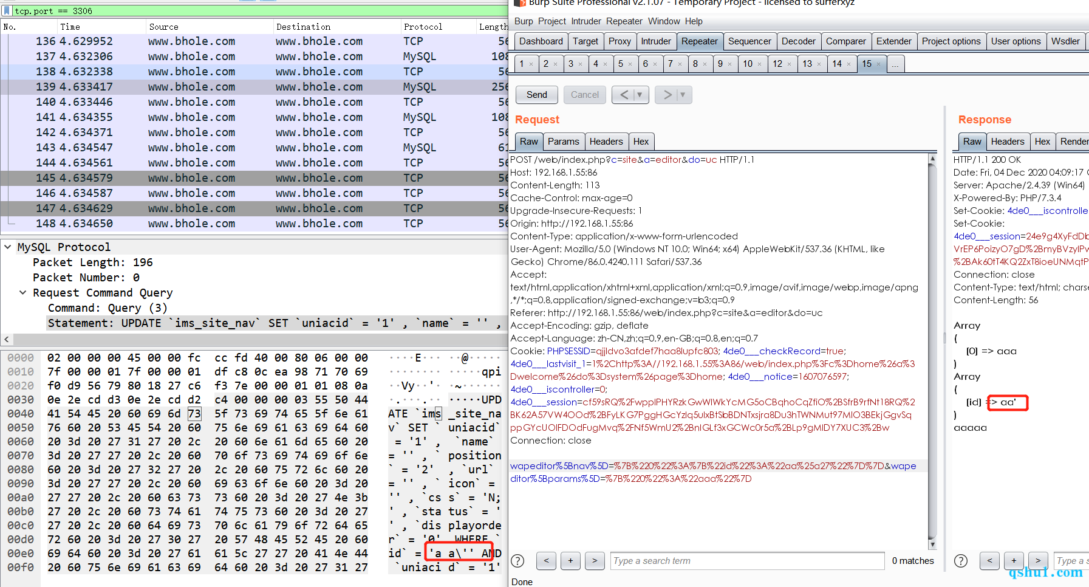The height and width of the screenshot is (587, 1089).
Task: Jump to previous search match in Response
Action: pos(990,561)
